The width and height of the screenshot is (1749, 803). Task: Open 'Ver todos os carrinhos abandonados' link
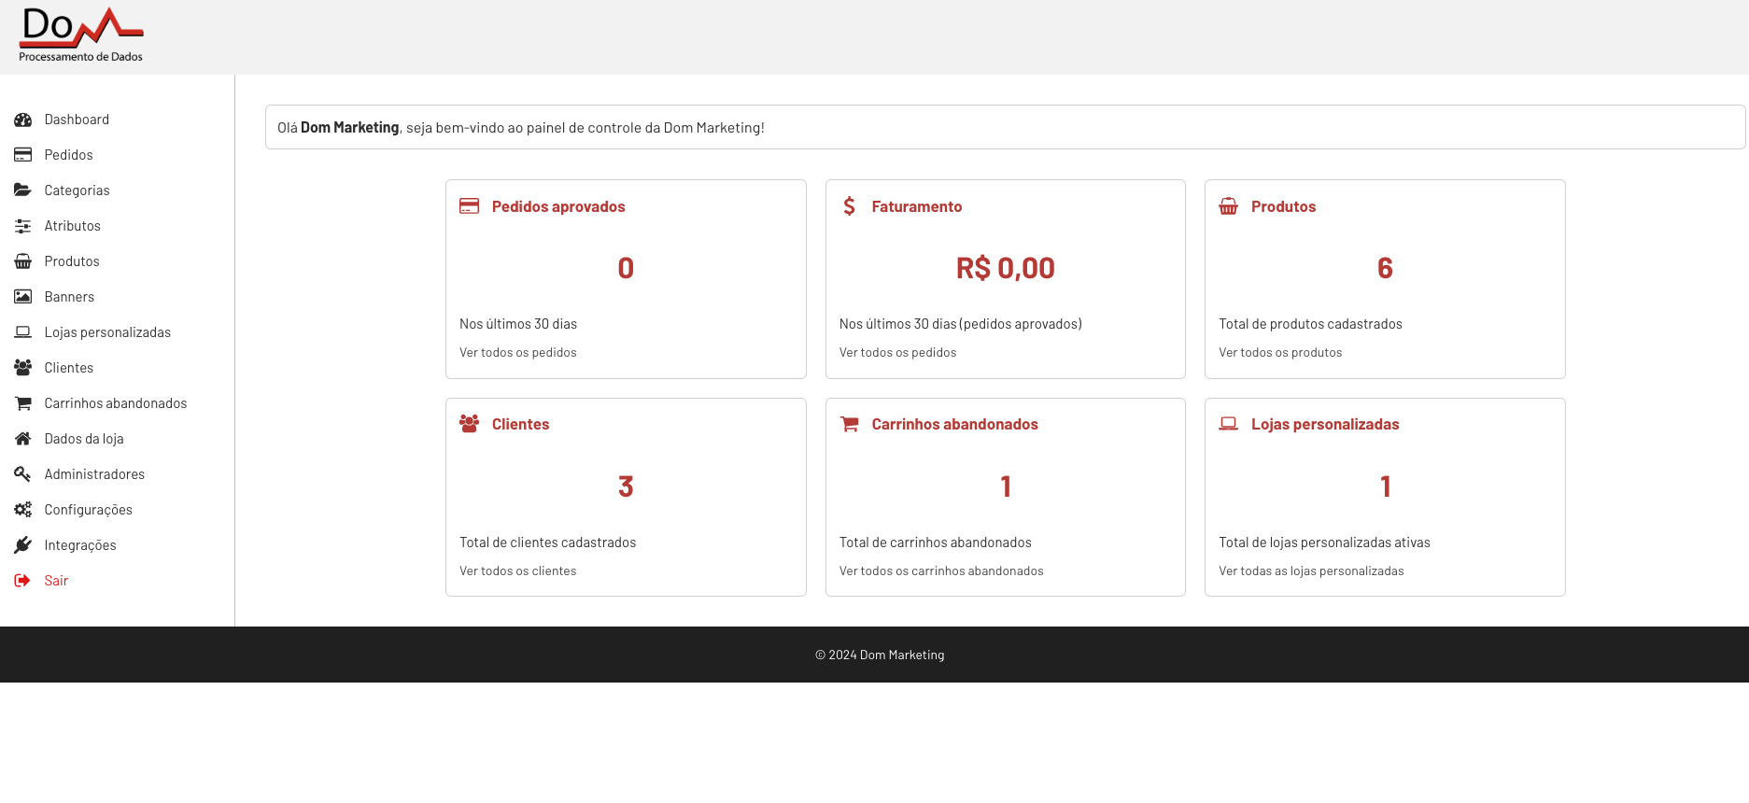pos(941,571)
